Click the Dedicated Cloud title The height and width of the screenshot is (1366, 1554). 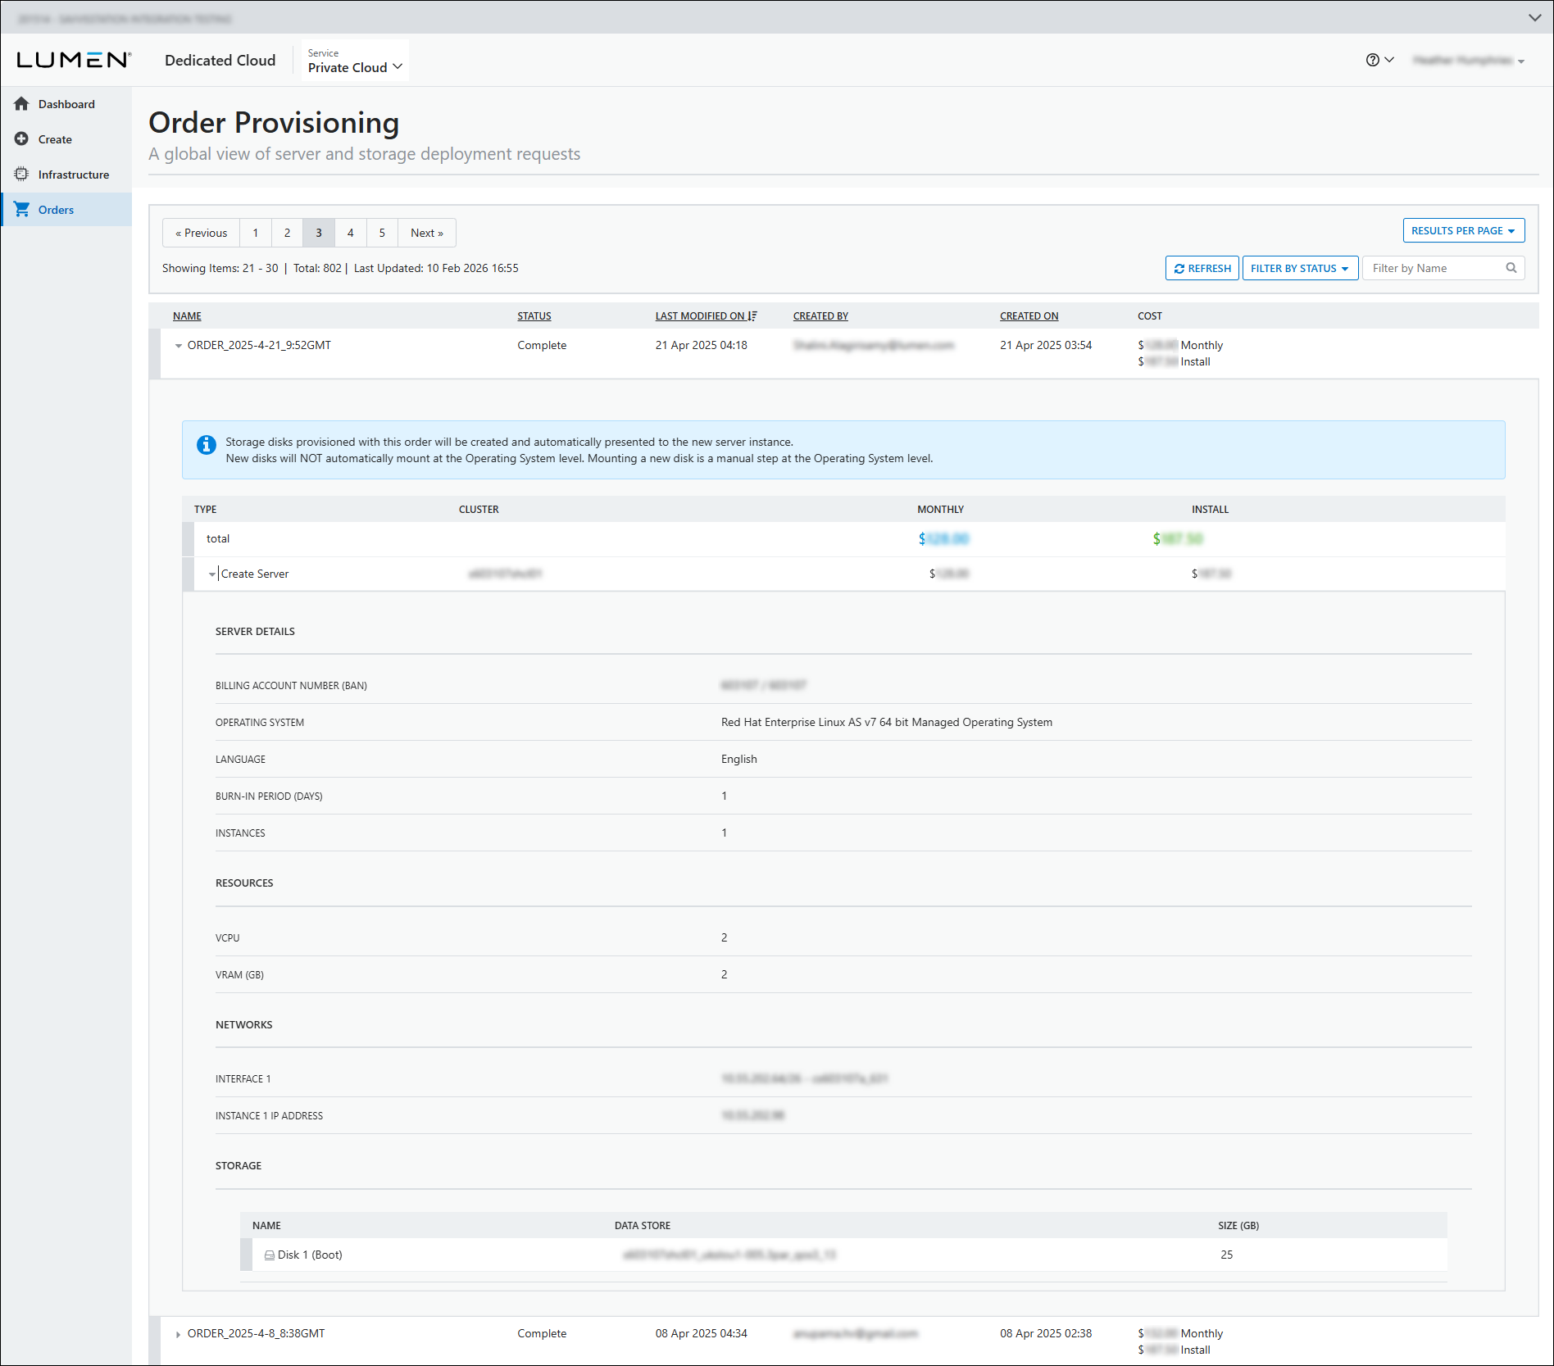pos(220,61)
